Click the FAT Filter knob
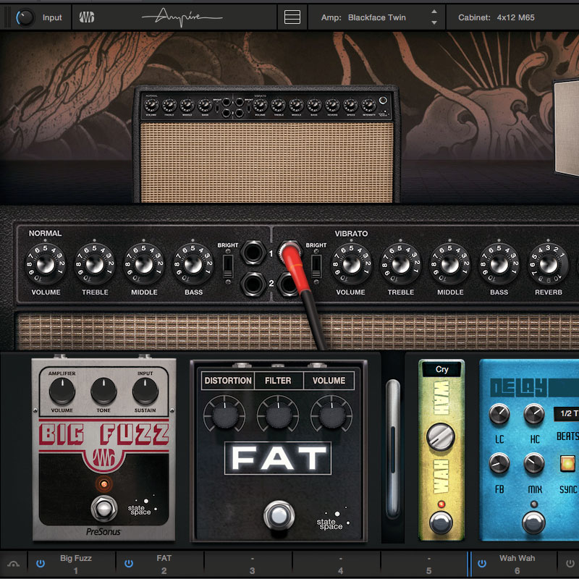This screenshot has height=579, width=579. 278,415
